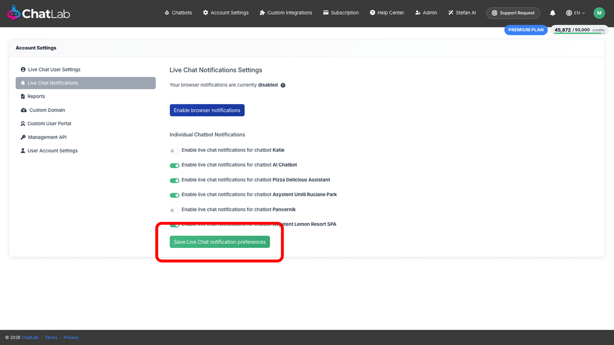Open the Terms link in the footer

[51, 337]
